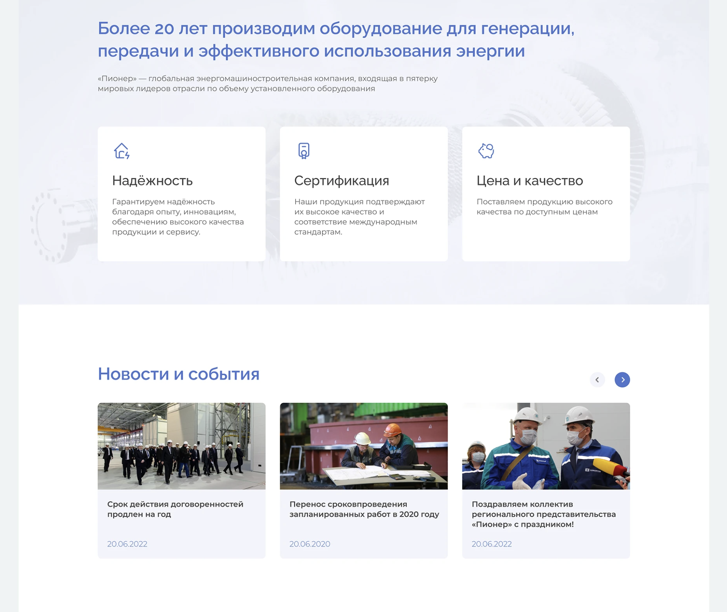Click the certificate badge icon

coord(304,151)
